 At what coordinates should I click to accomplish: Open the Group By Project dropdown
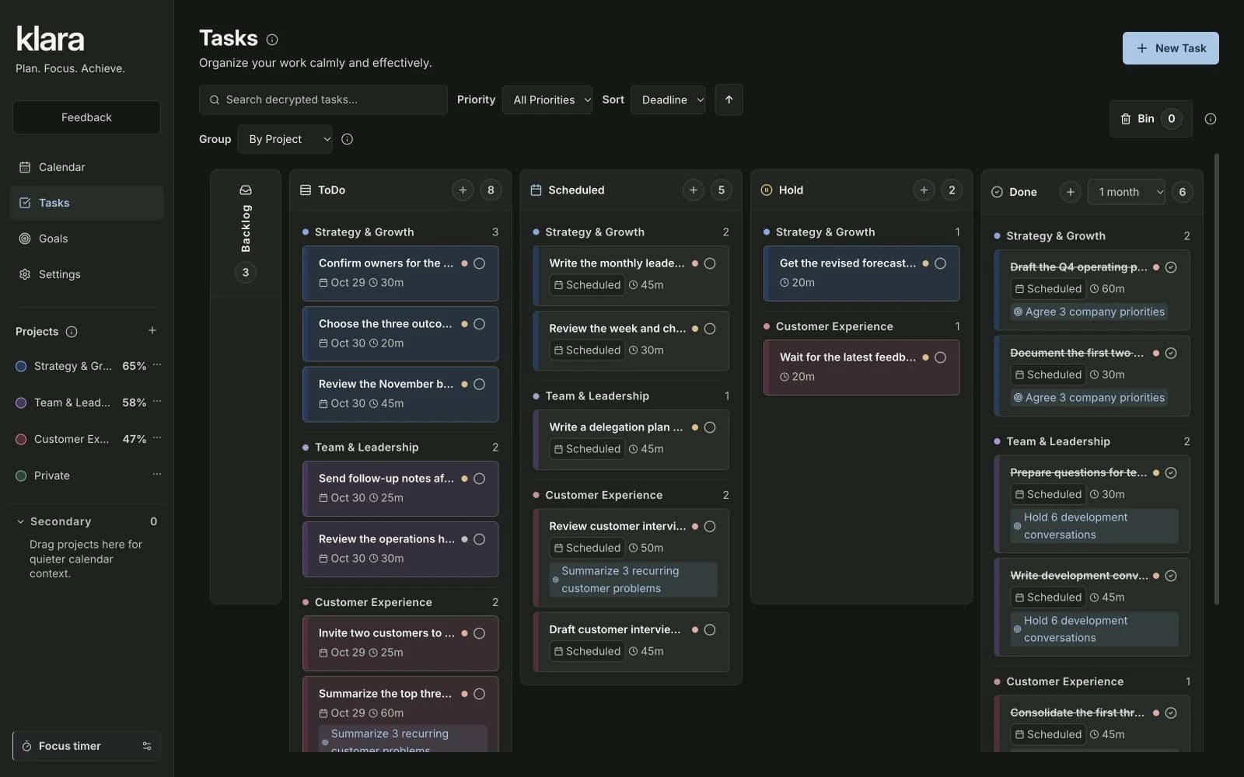[285, 139]
